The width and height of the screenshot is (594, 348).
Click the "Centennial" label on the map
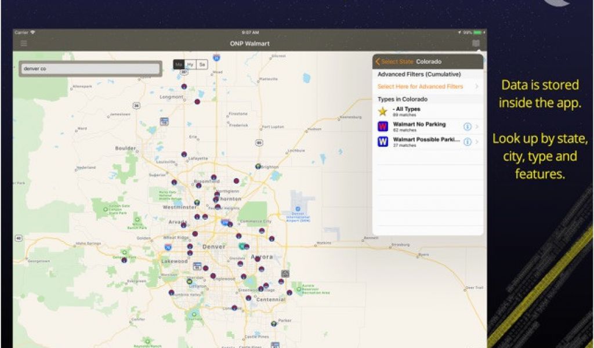tap(271, 299)
